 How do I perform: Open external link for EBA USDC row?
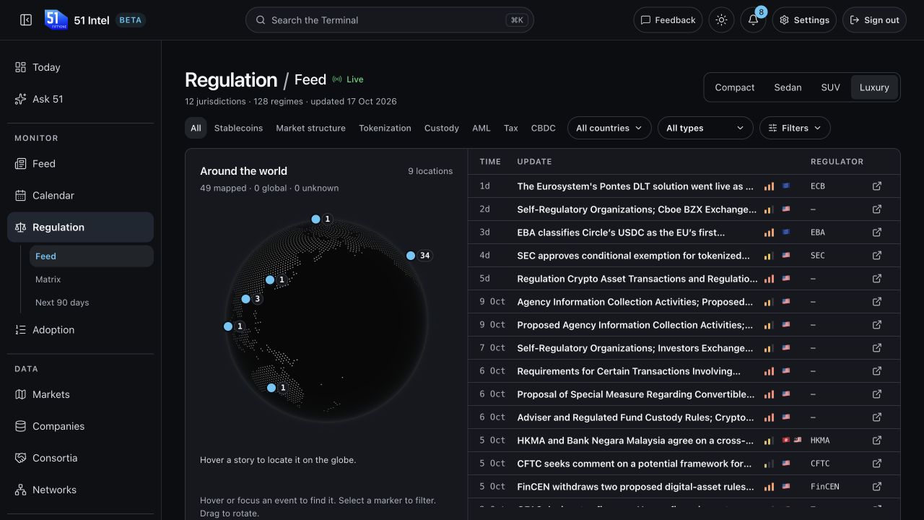[x=877, y=233]
